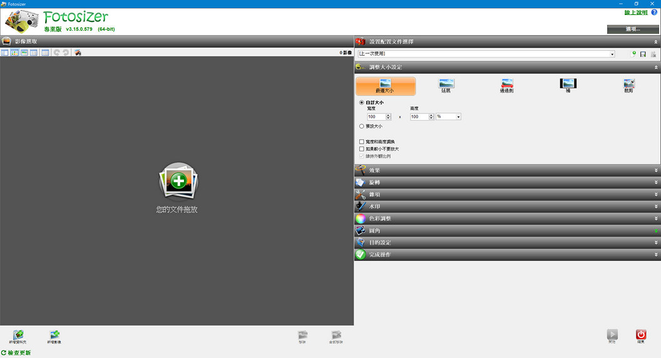Click the new profile icon with green plus
The width and height of the screenshot is (661, 358).
633,54
